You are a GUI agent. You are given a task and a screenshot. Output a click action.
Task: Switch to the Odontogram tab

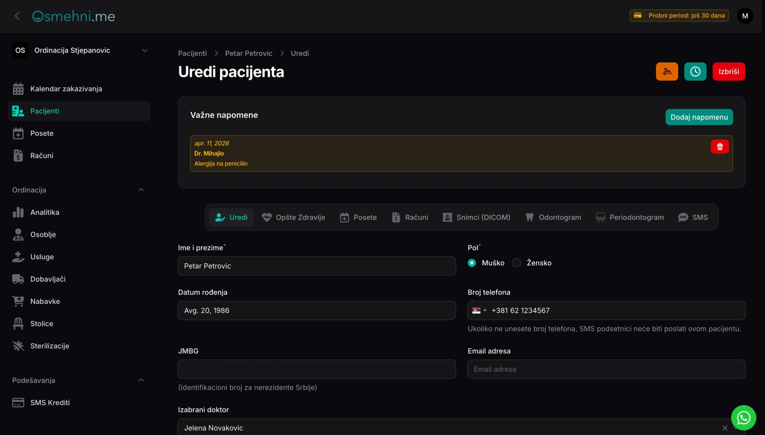click(x=553, y=217)
